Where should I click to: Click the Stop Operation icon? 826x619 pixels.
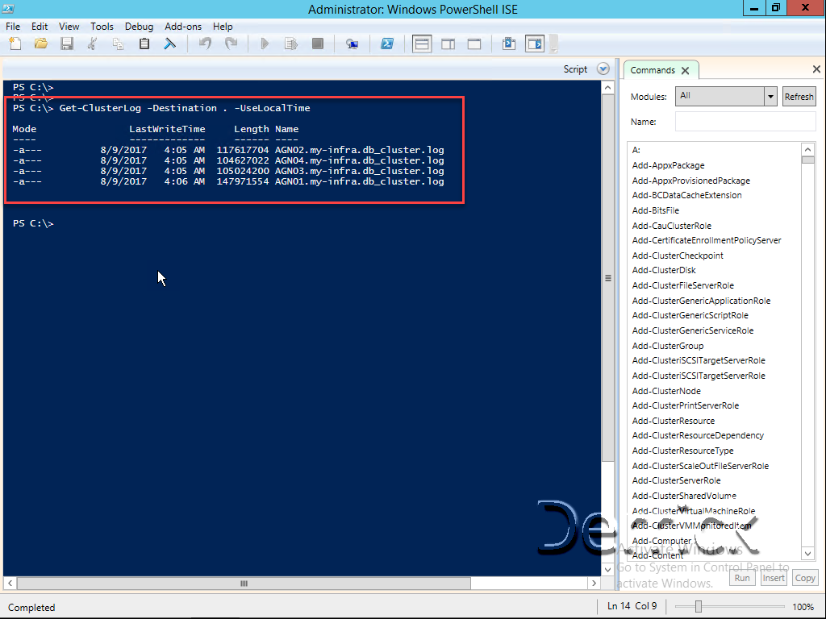click(x=316, y=44)
